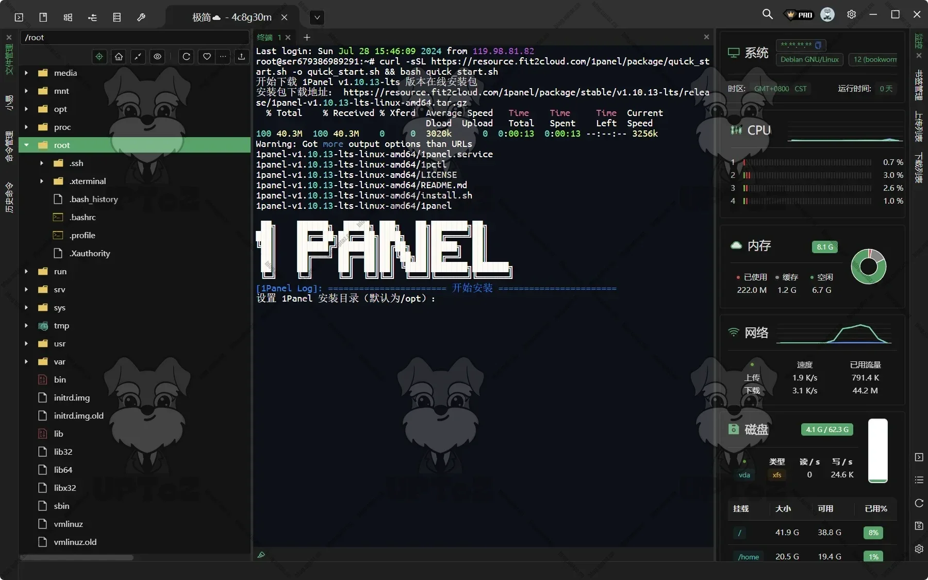Viewport: 928px width, 580px height.
Task: Open the grid layout icon in top toolbar
Action: [x=68, y=17]
